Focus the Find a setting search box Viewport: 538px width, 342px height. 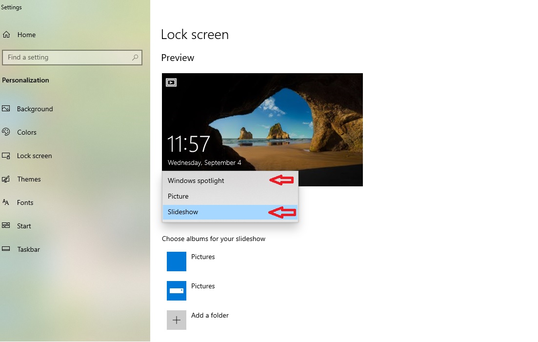(72, 57)
